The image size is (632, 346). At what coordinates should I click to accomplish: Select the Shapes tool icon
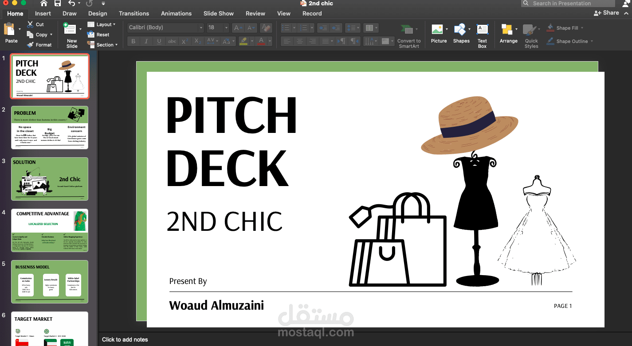coord(460,29)
